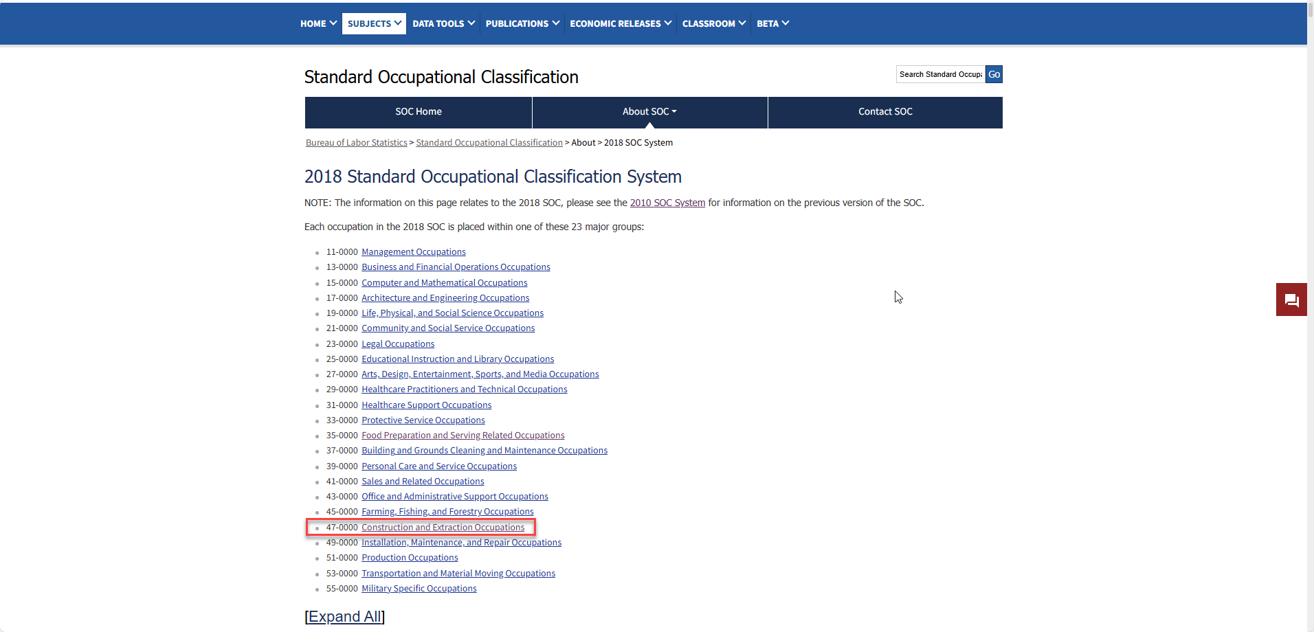Open the About SOC dropdown tab
This screenshot has height=632, width=1314.
(x=649, y=111)
